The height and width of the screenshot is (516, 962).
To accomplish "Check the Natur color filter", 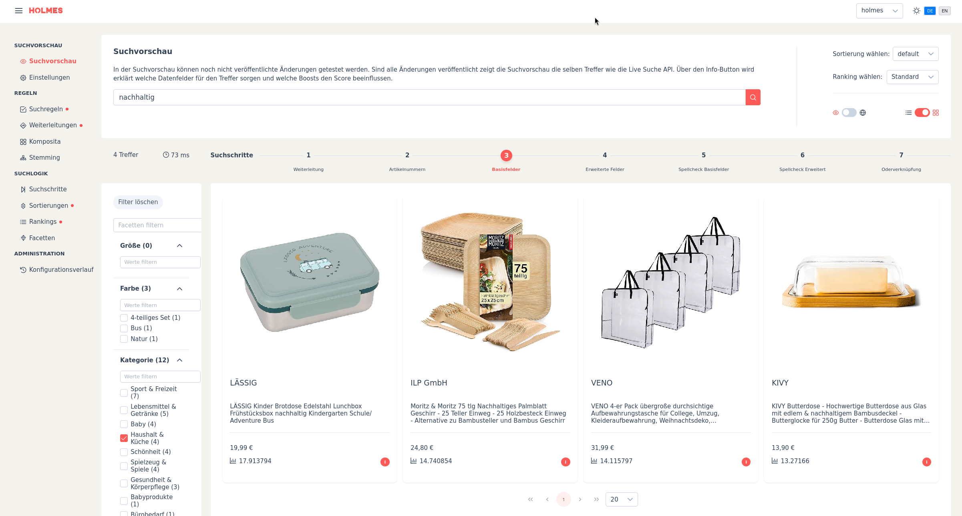I will (x=124, y=339).
